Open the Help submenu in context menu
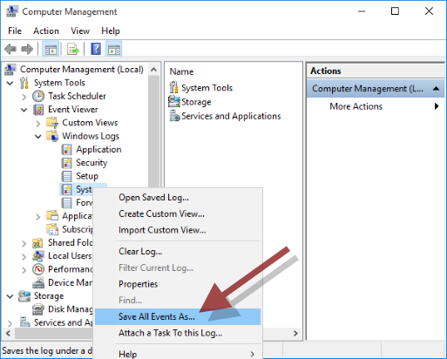 [178, 354]
